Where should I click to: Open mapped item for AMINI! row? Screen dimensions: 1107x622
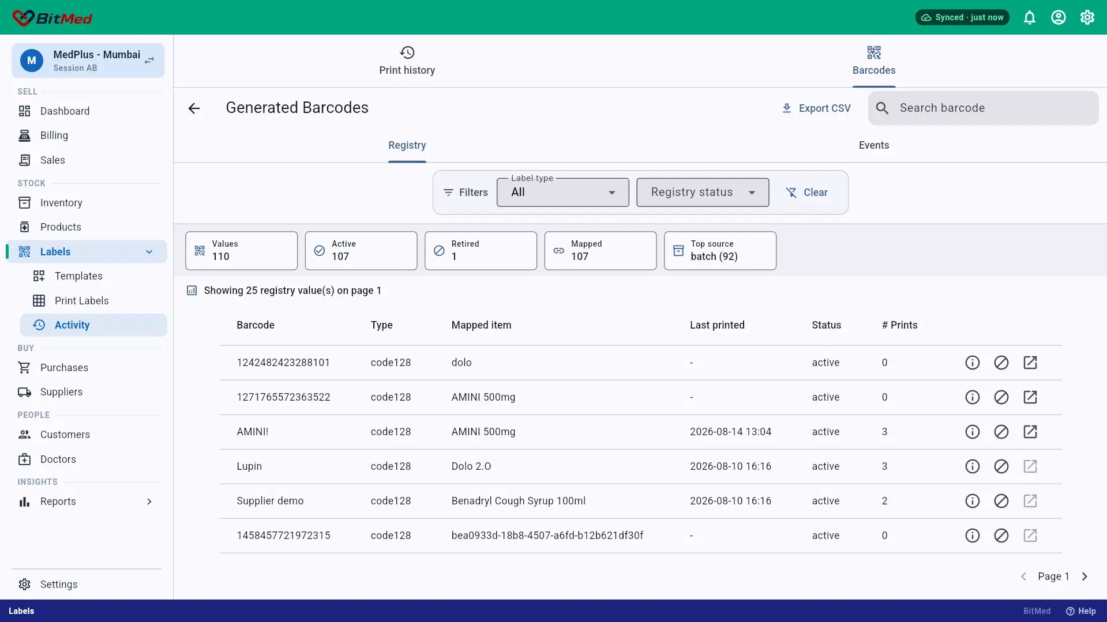pos(1030,432)
